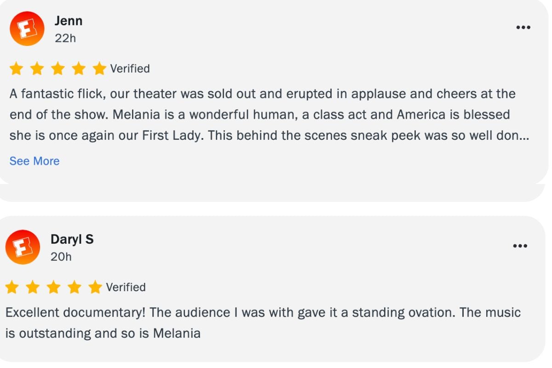Click the fourth star in Jenn's rating
Image resolution: width=552 pixels, height=368 pixels.
(79, 69)
